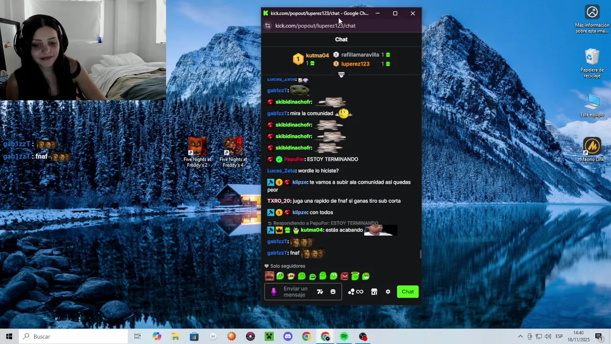Open Task View from the taskbar
Image resolution: width=611 pixels, height=344 pixels.
[137, 336]
